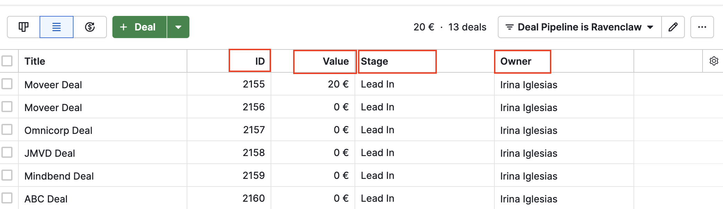The width and height of the screenshot is (723, 209).
Task: Click the plus icon on Deal button
Action: click(x=124, y=27)
